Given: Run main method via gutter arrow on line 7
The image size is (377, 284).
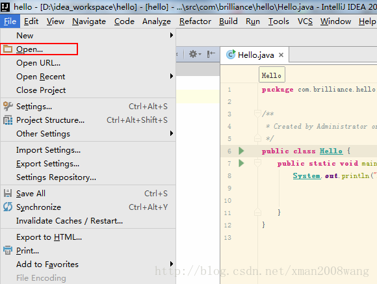Looking at the screenshot, I should (x=241, y=164).
